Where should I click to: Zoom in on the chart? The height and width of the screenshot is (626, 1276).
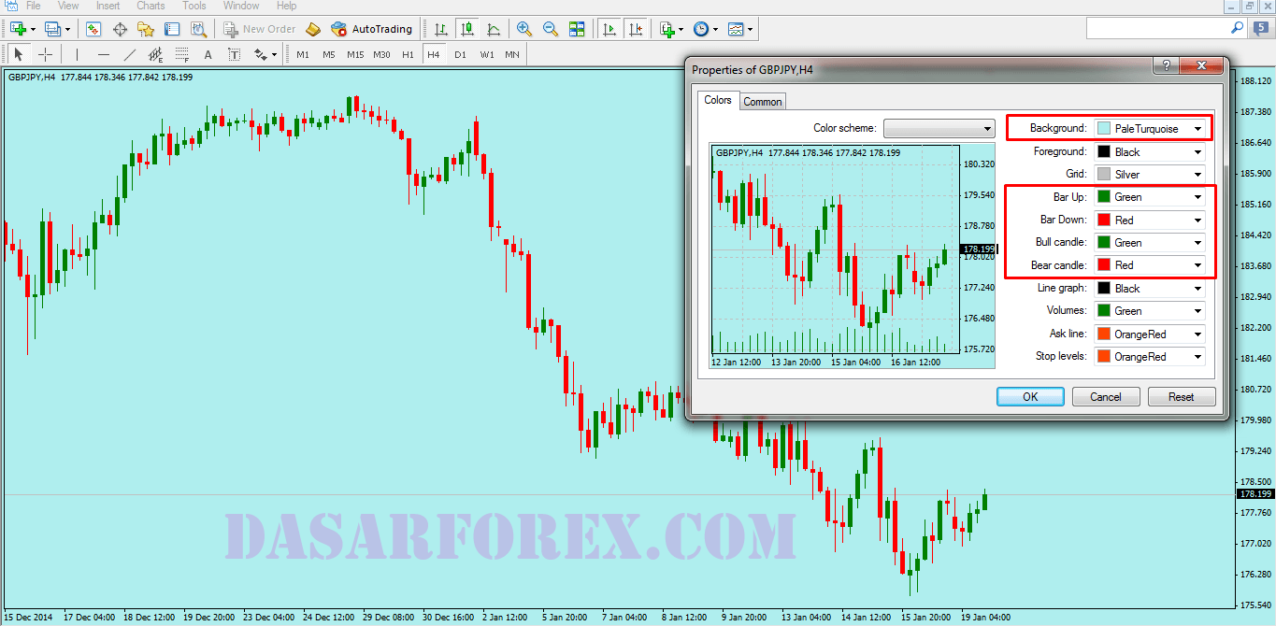point(524,29)
